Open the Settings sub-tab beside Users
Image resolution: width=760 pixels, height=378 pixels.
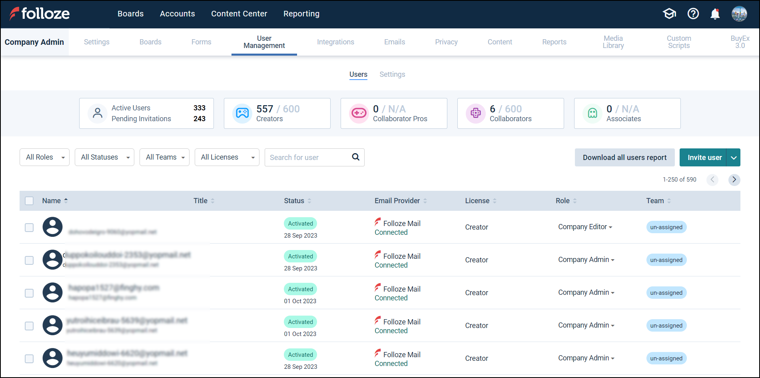[392, 74]
